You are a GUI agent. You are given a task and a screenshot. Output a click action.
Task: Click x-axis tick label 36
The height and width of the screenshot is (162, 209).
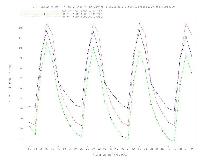(99, 149)
